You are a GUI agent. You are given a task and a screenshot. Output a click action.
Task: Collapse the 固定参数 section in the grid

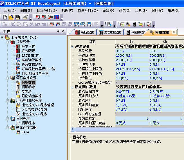pyautogui.click(x=72, y=46)
